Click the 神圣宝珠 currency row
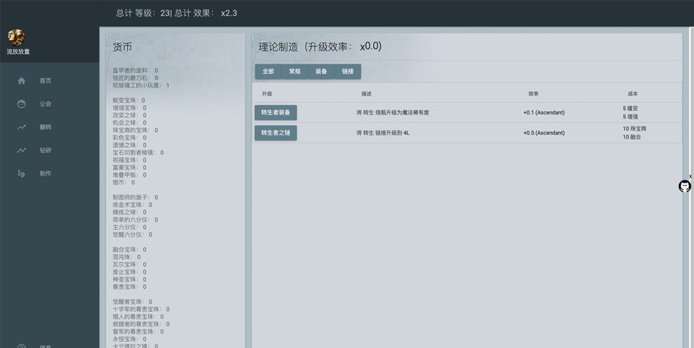This screenshot has height=348, width=694. (129, 279)
